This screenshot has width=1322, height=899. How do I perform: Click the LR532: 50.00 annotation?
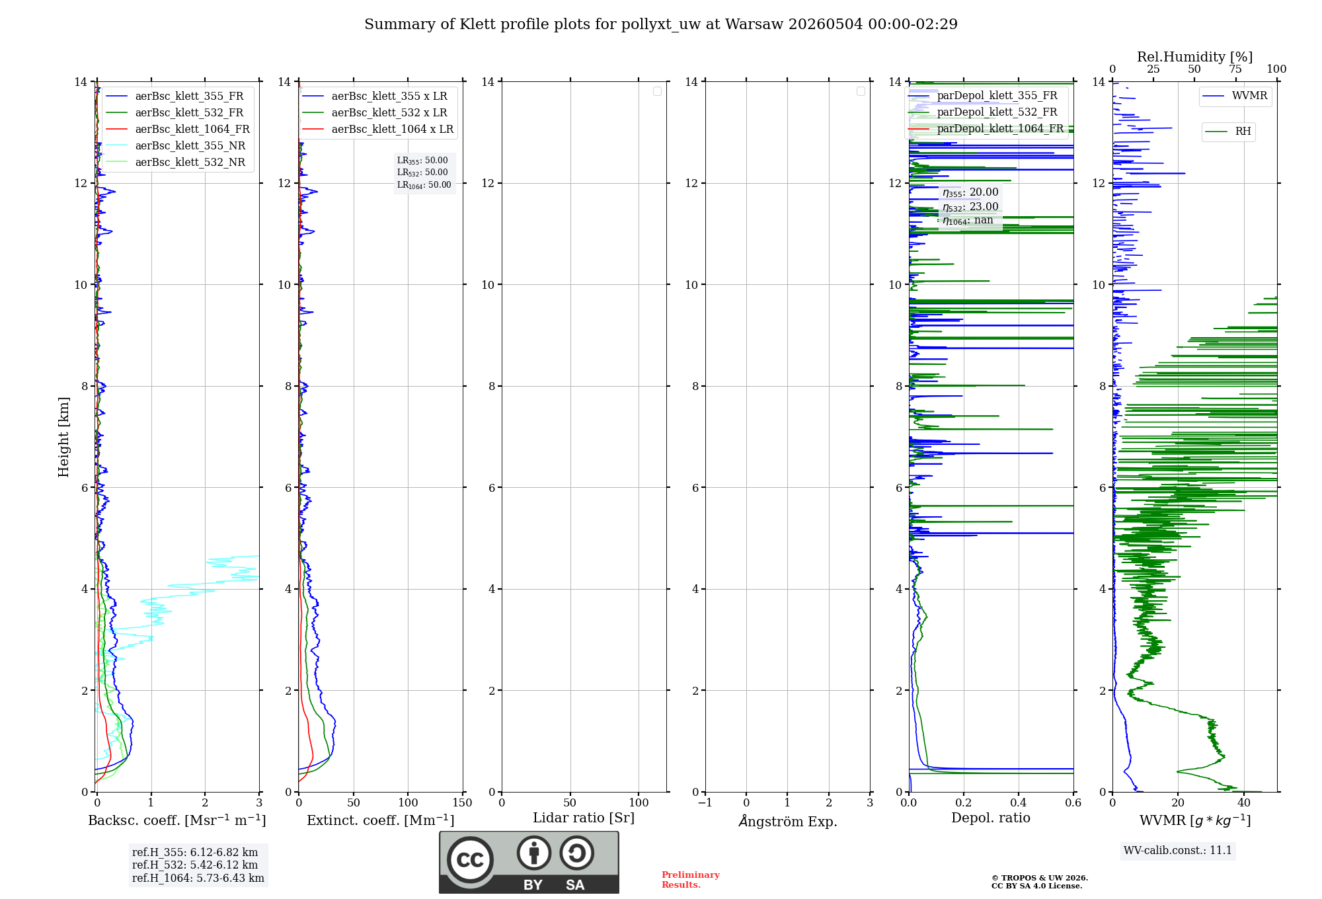point(422,173)
